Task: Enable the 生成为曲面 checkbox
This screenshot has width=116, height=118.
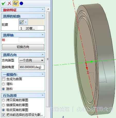Action: point(4,79)
